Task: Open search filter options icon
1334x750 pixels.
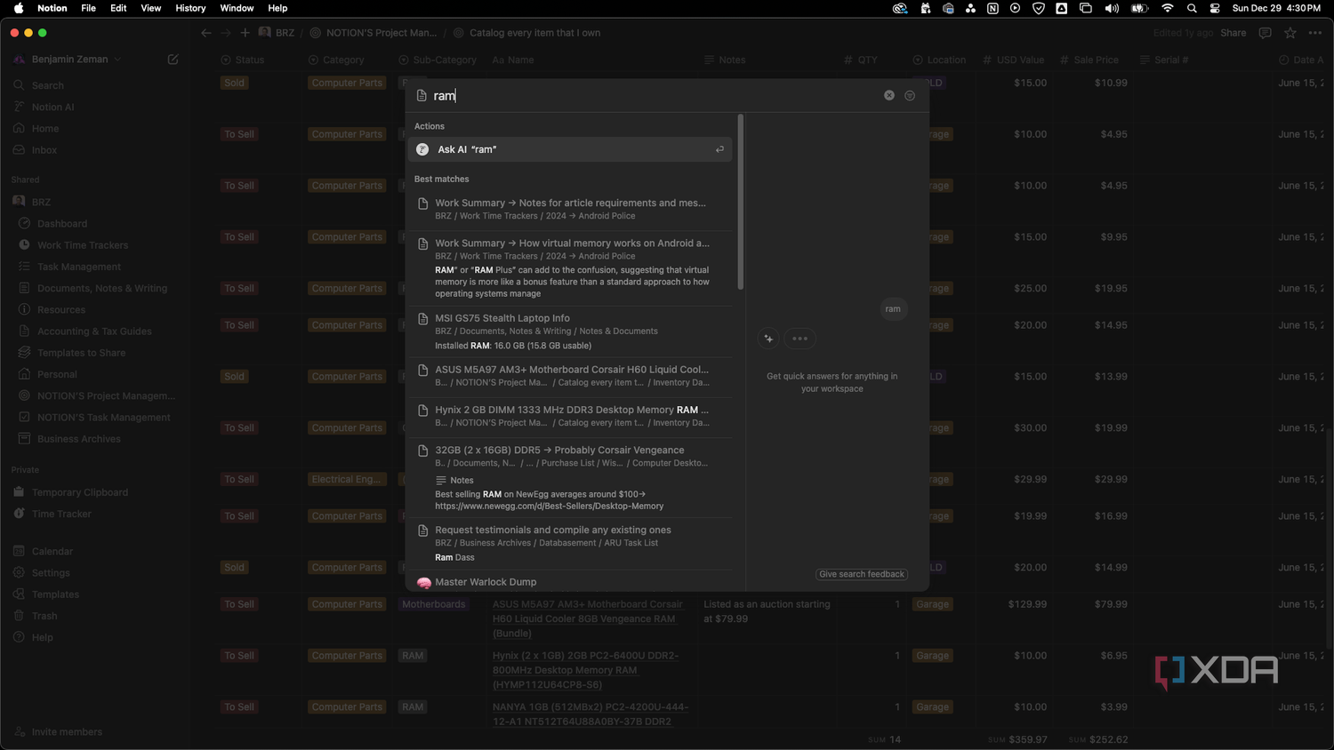Action: 910,95
